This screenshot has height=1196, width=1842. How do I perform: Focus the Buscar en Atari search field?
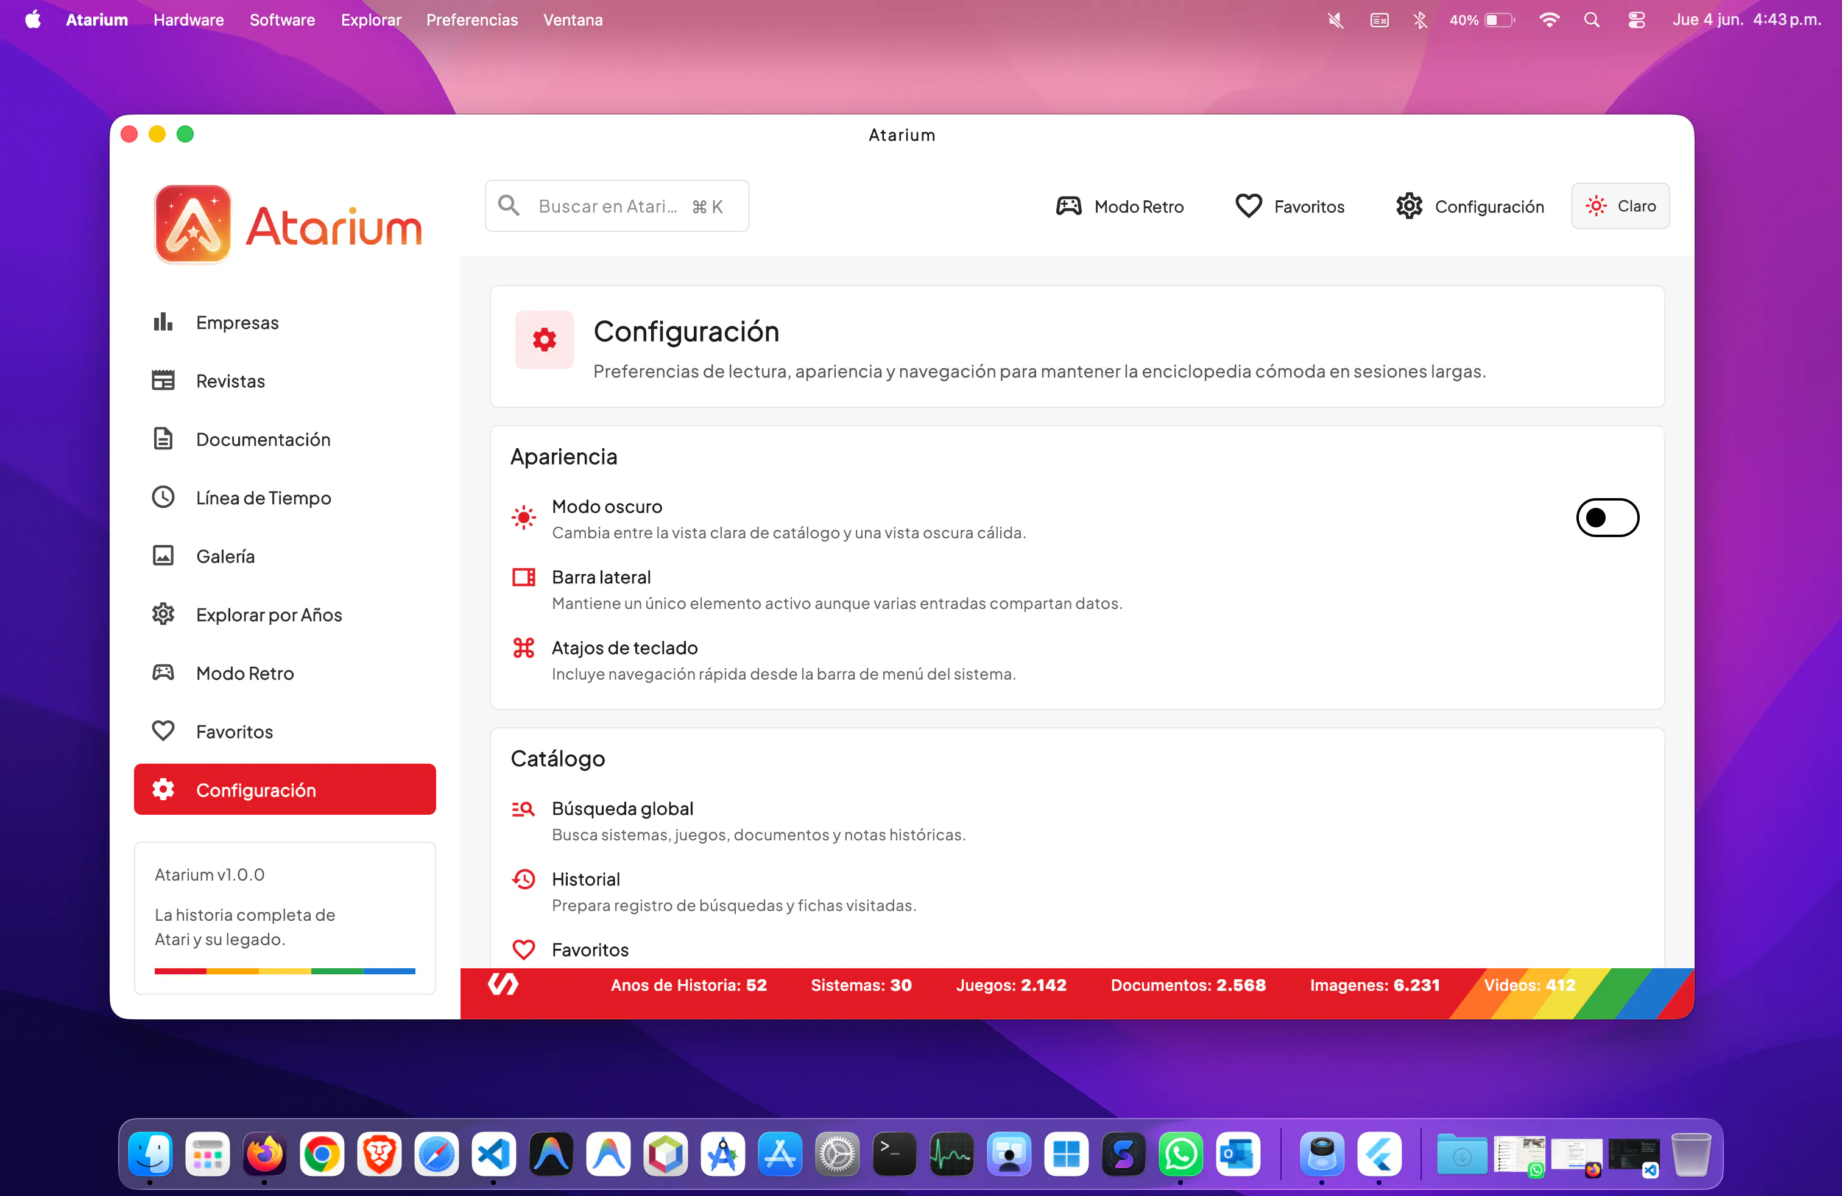617,206
